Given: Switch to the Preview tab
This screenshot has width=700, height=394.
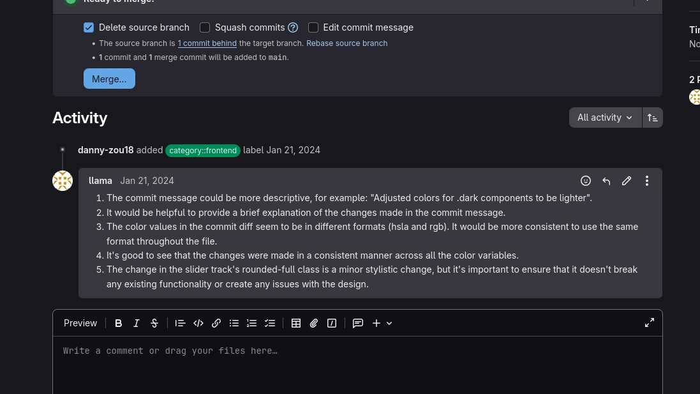Looking at the screenshot, I should coord(80,322).
